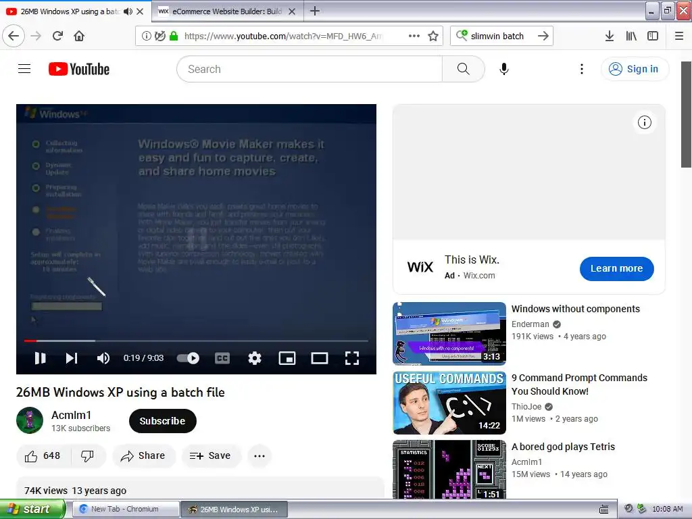This screenshot has width=692, height=519.
Task: Go back to the previous page
Action: click(x=14, y=36)
